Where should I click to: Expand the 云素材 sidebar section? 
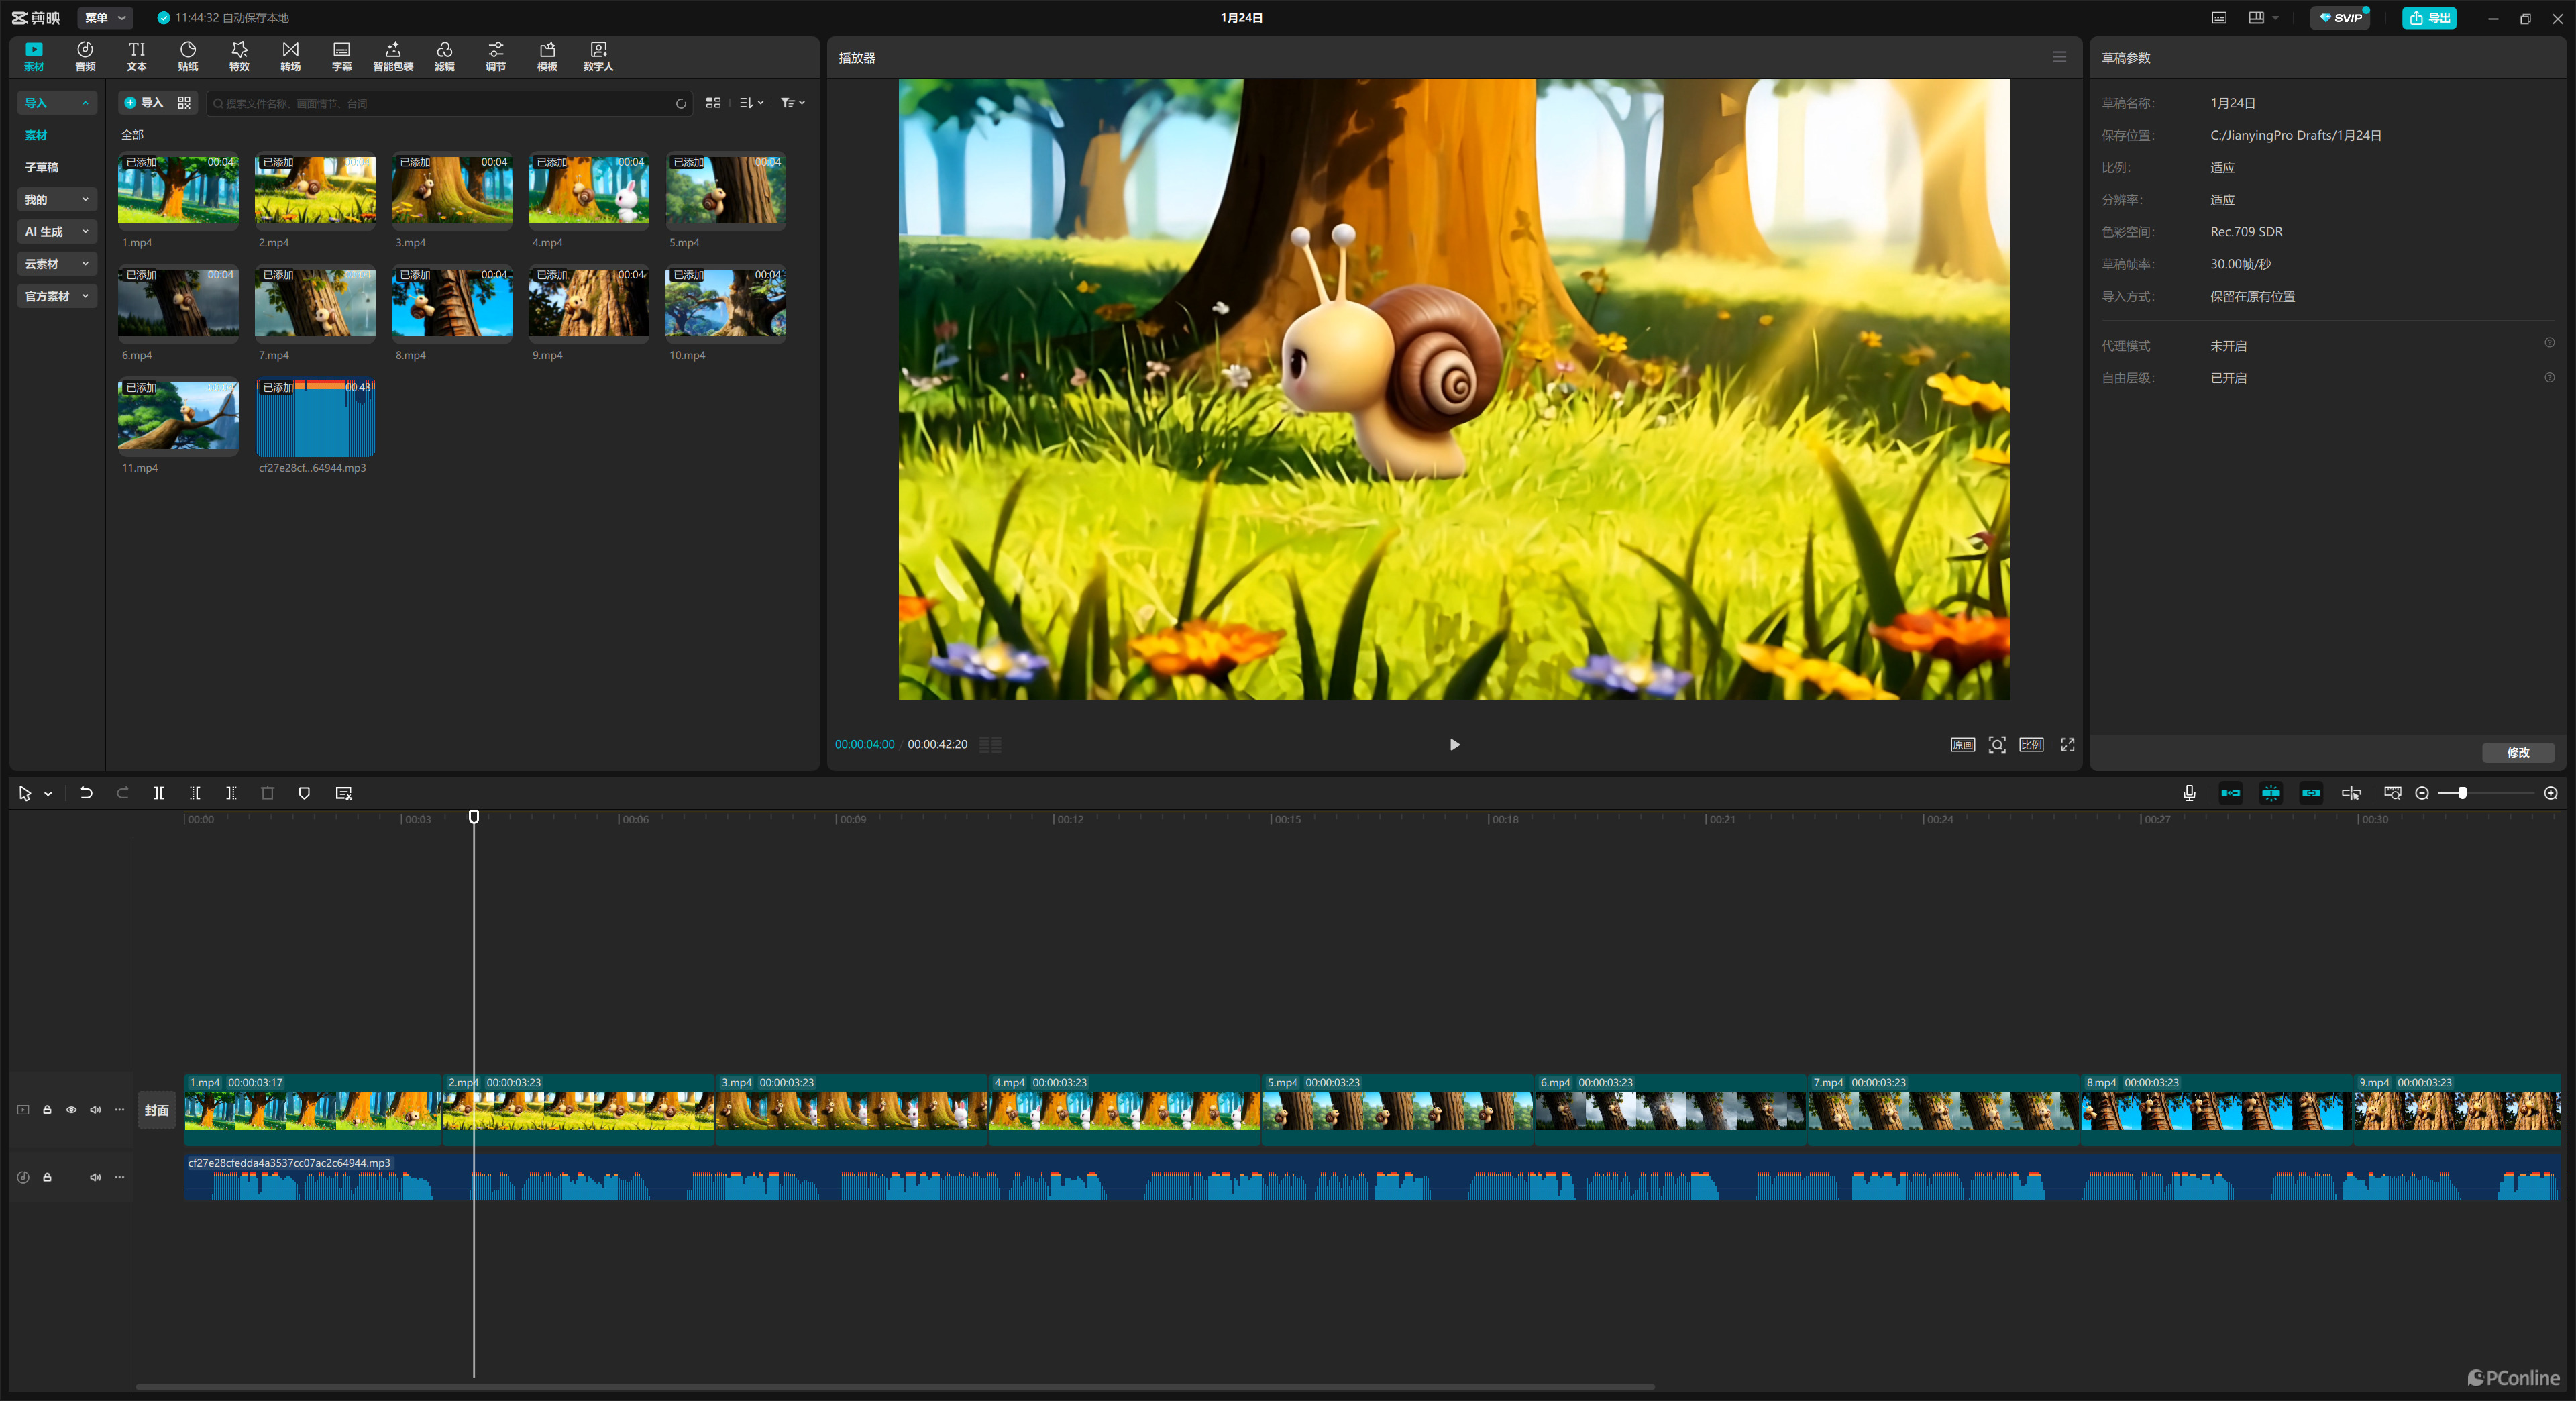pos(57,264)
